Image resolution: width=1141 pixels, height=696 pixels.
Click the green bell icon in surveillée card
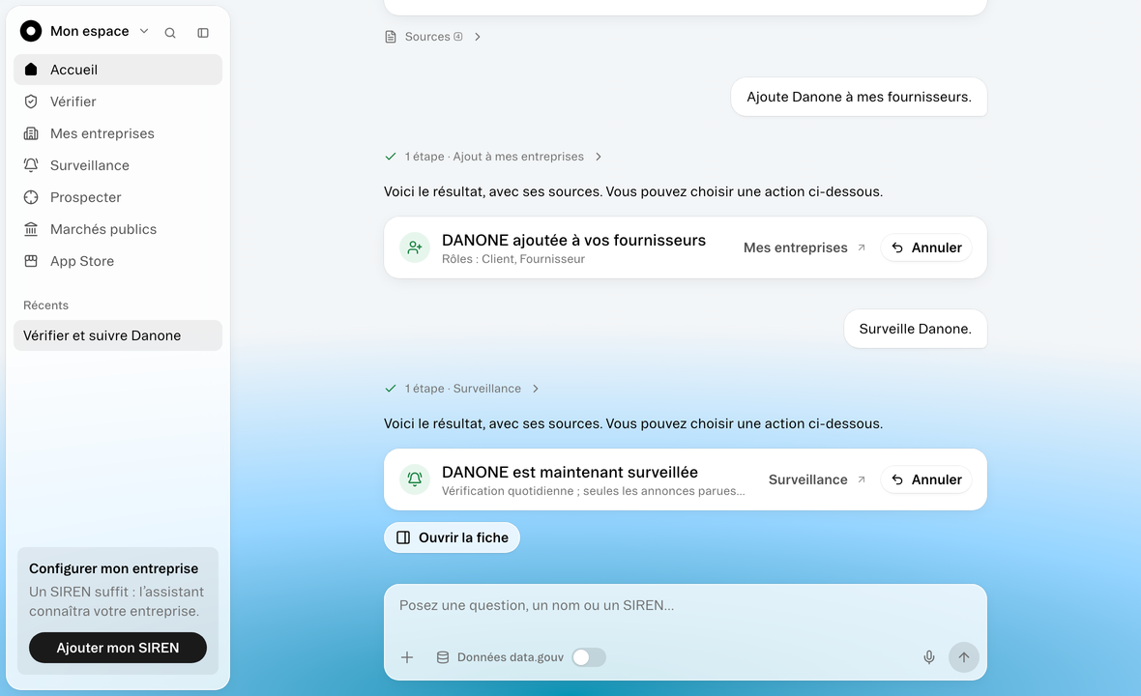pyautogui.click(x=415, y=480)
